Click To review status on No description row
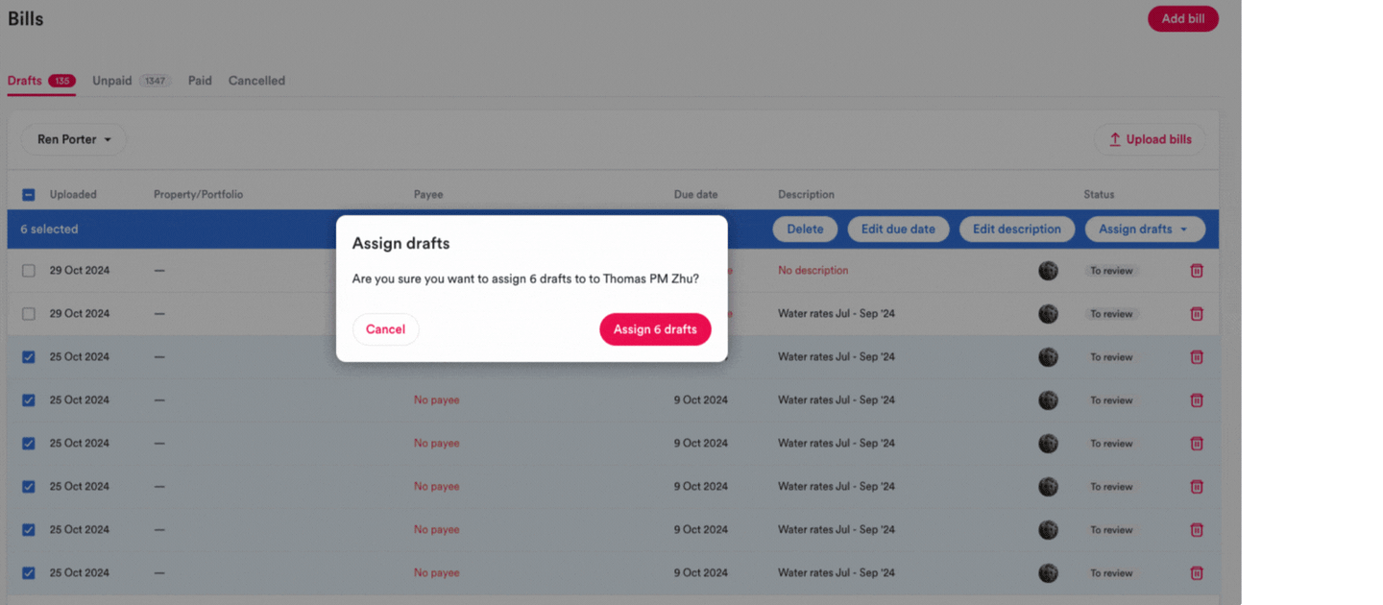This screenshot has height=605, width=1383. point(1111,271)
